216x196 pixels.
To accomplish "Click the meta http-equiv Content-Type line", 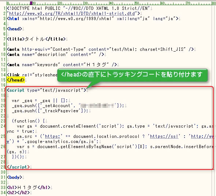I will (100, 49).
